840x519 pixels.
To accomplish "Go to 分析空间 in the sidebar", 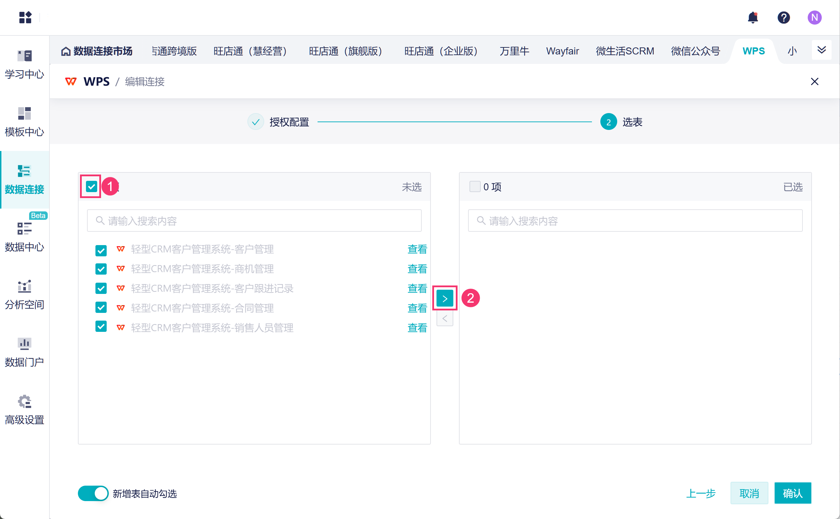I will pos(25,295).
